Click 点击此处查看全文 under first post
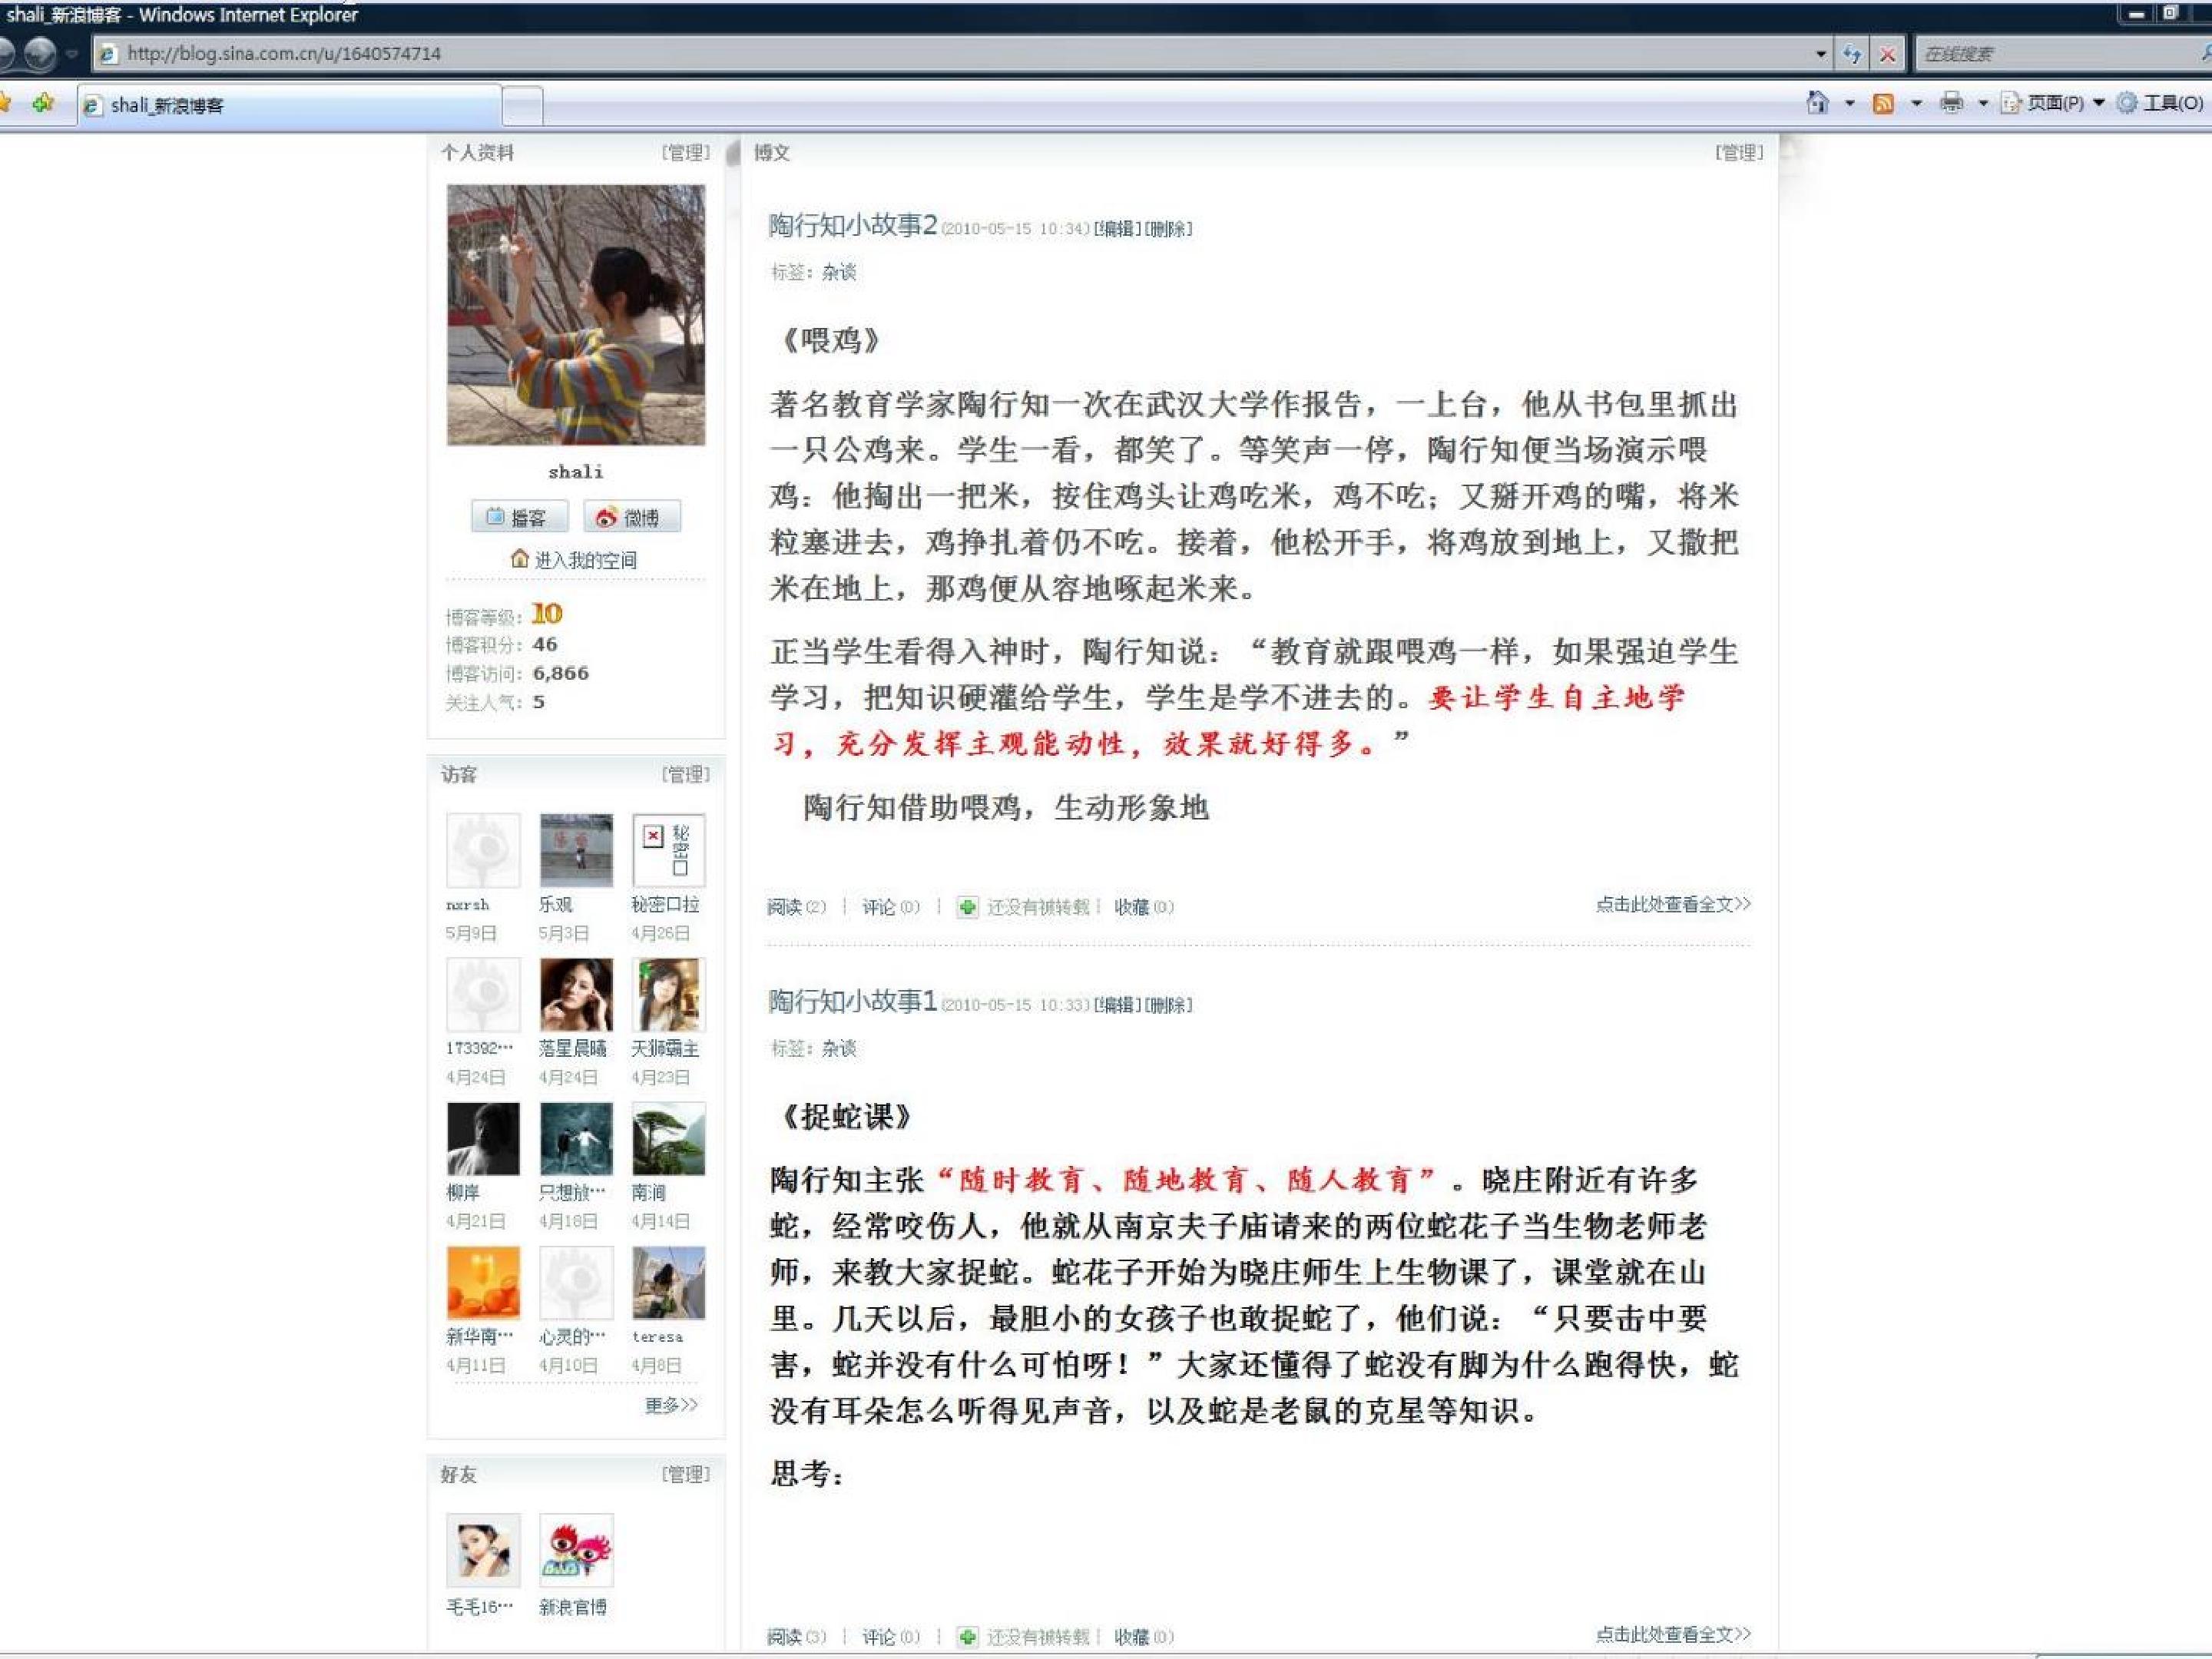The height and width of the screenshot is (1659, 2212). 1672,904
